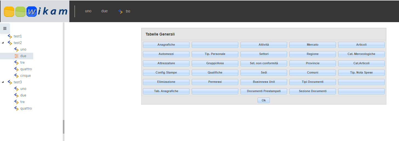The height and width of the screenshot is (141, 399).
Task: Open the Anagrafiche table button
Action: pyautogui.click(x=166, y=45)
